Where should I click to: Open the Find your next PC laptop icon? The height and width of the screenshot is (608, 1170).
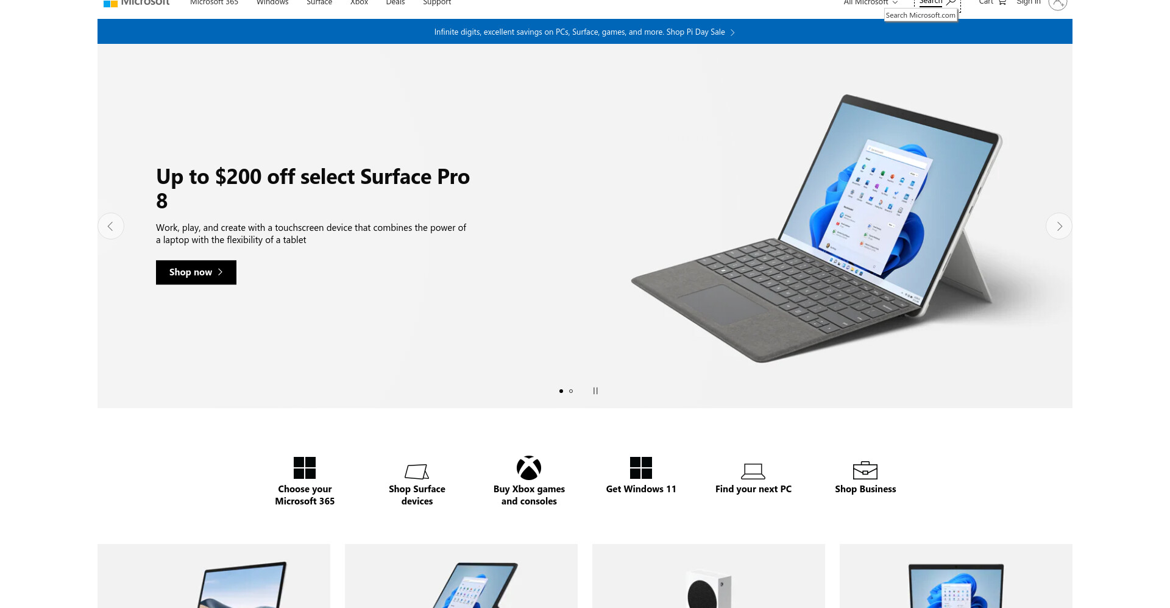tap(753, 471)
